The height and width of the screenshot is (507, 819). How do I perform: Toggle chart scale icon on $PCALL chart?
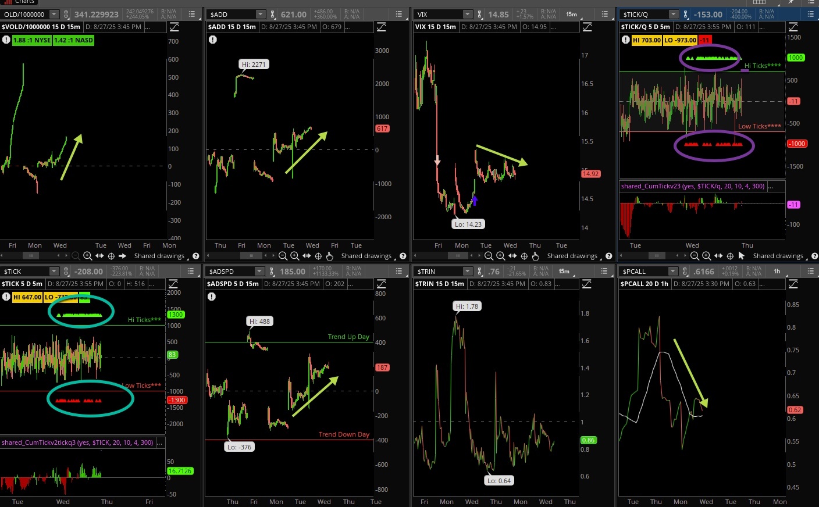click(x=793, y=284)
